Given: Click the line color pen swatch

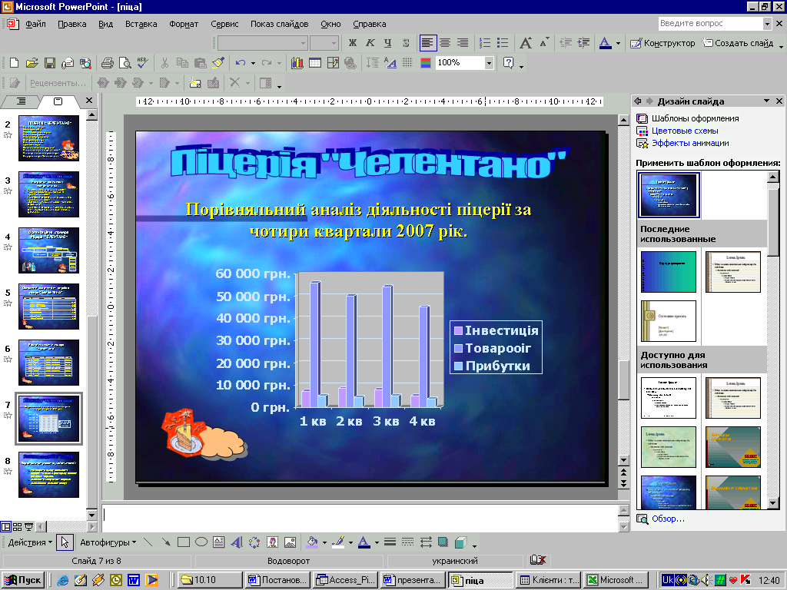Looking at the screenshot, I should coord(339,542).
